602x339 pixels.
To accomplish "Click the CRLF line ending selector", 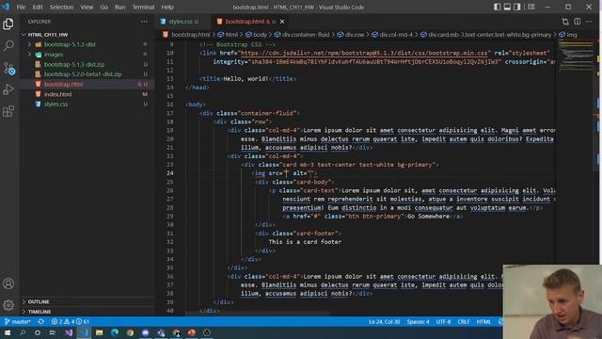I will [464, 322].
